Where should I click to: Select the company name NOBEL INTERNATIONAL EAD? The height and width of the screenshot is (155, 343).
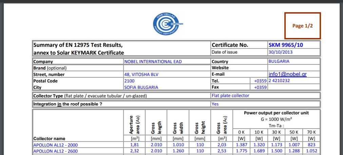pyautogui.click(x=153, y=62)
